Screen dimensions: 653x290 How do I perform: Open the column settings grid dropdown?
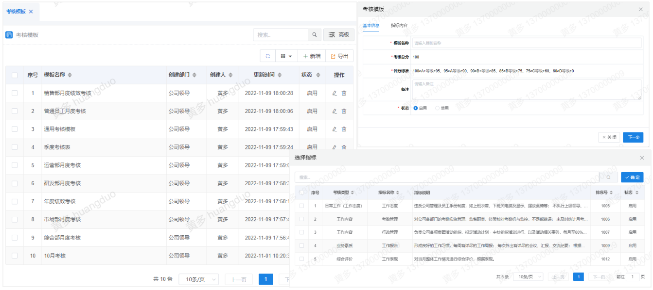[x=286, y=56]
